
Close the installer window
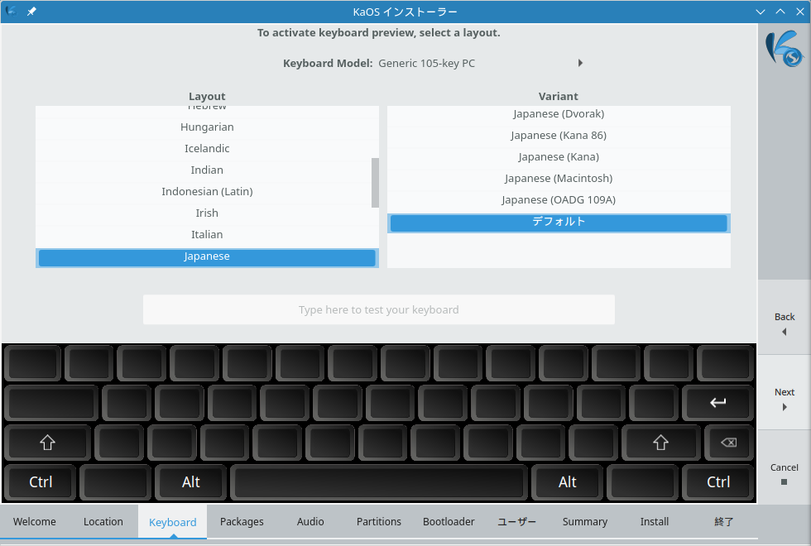799,12
